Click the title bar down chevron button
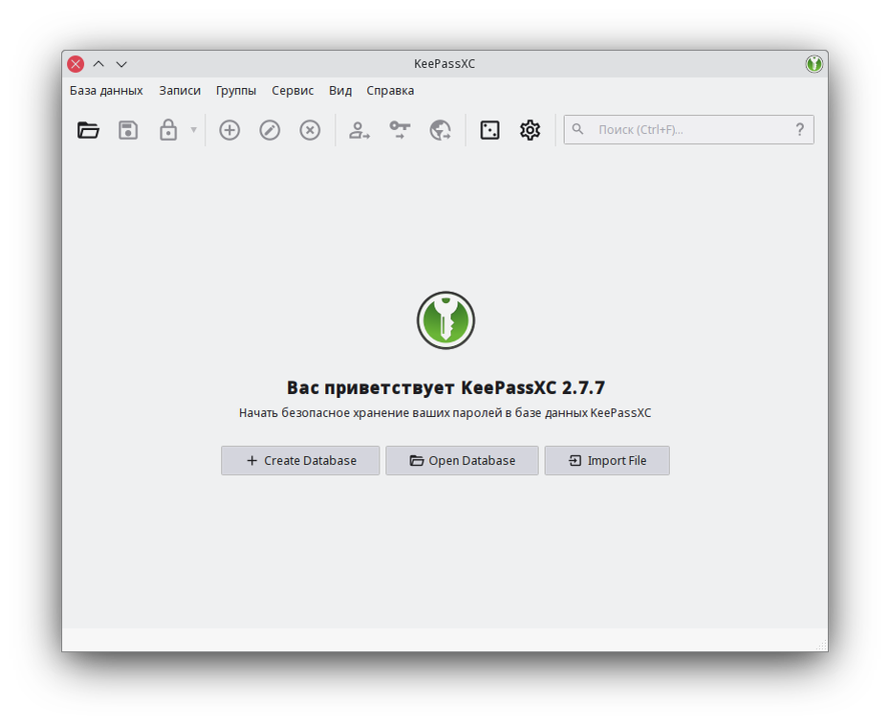This screenshot has width=890, height=725. tap(121, 63)
